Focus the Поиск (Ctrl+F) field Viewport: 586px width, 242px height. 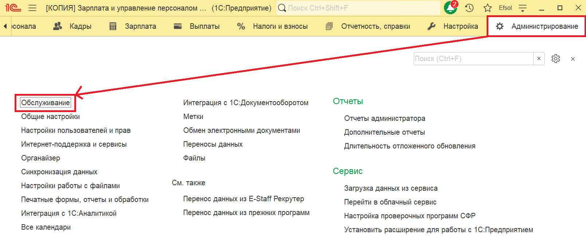tap(473, 59)
